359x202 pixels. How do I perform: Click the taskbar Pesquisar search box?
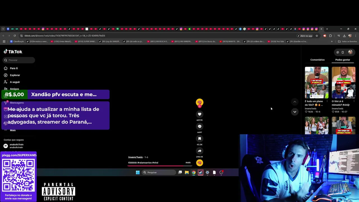point(159,173)
